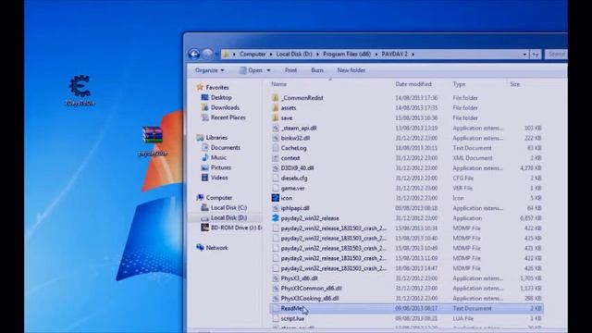This screenshot has width=592, height=333.
Task: Click the Local Disk (C:) drive icon
Action: (x=204, y=207)
